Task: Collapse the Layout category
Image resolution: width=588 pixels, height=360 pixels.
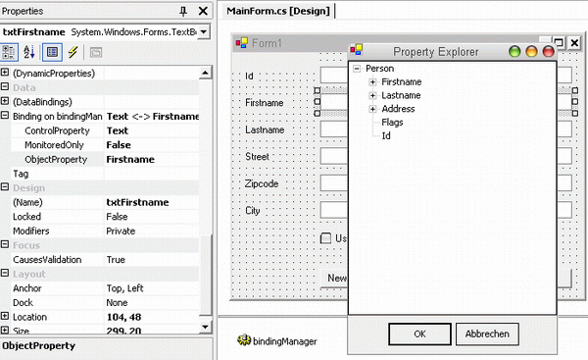Action: point(5,273)
